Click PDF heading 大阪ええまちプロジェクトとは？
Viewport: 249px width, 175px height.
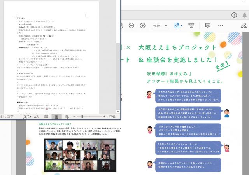(x=55, y=124)
